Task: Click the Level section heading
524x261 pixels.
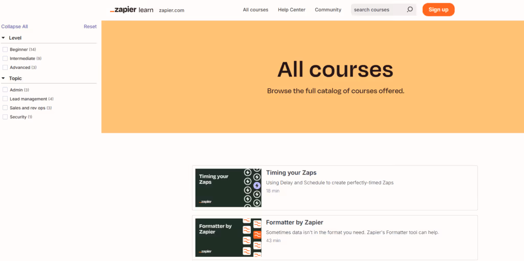Action: pos(15,38)
